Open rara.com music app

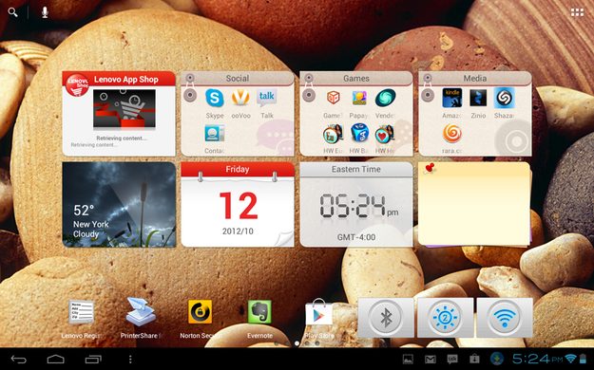[452, 134]
